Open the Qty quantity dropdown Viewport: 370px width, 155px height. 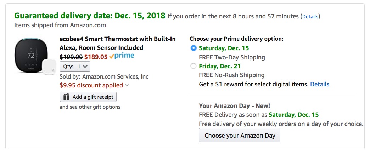pos(75,67)
